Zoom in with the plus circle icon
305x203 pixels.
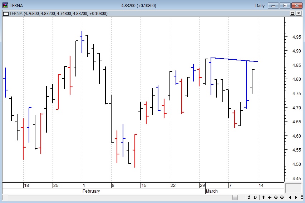(282, 197)
